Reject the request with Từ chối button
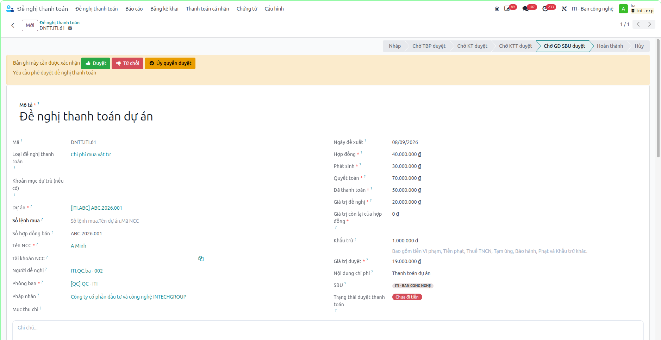This screenshot has width=661, height=340. pyautogui.click(x=127, y=63)
